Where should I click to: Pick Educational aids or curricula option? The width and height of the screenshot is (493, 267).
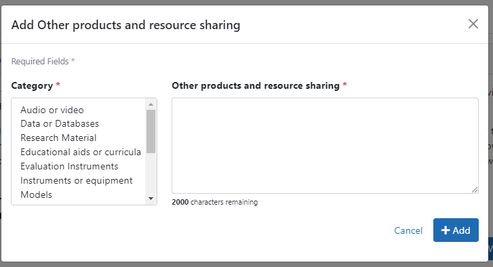[x=81, y=152]
